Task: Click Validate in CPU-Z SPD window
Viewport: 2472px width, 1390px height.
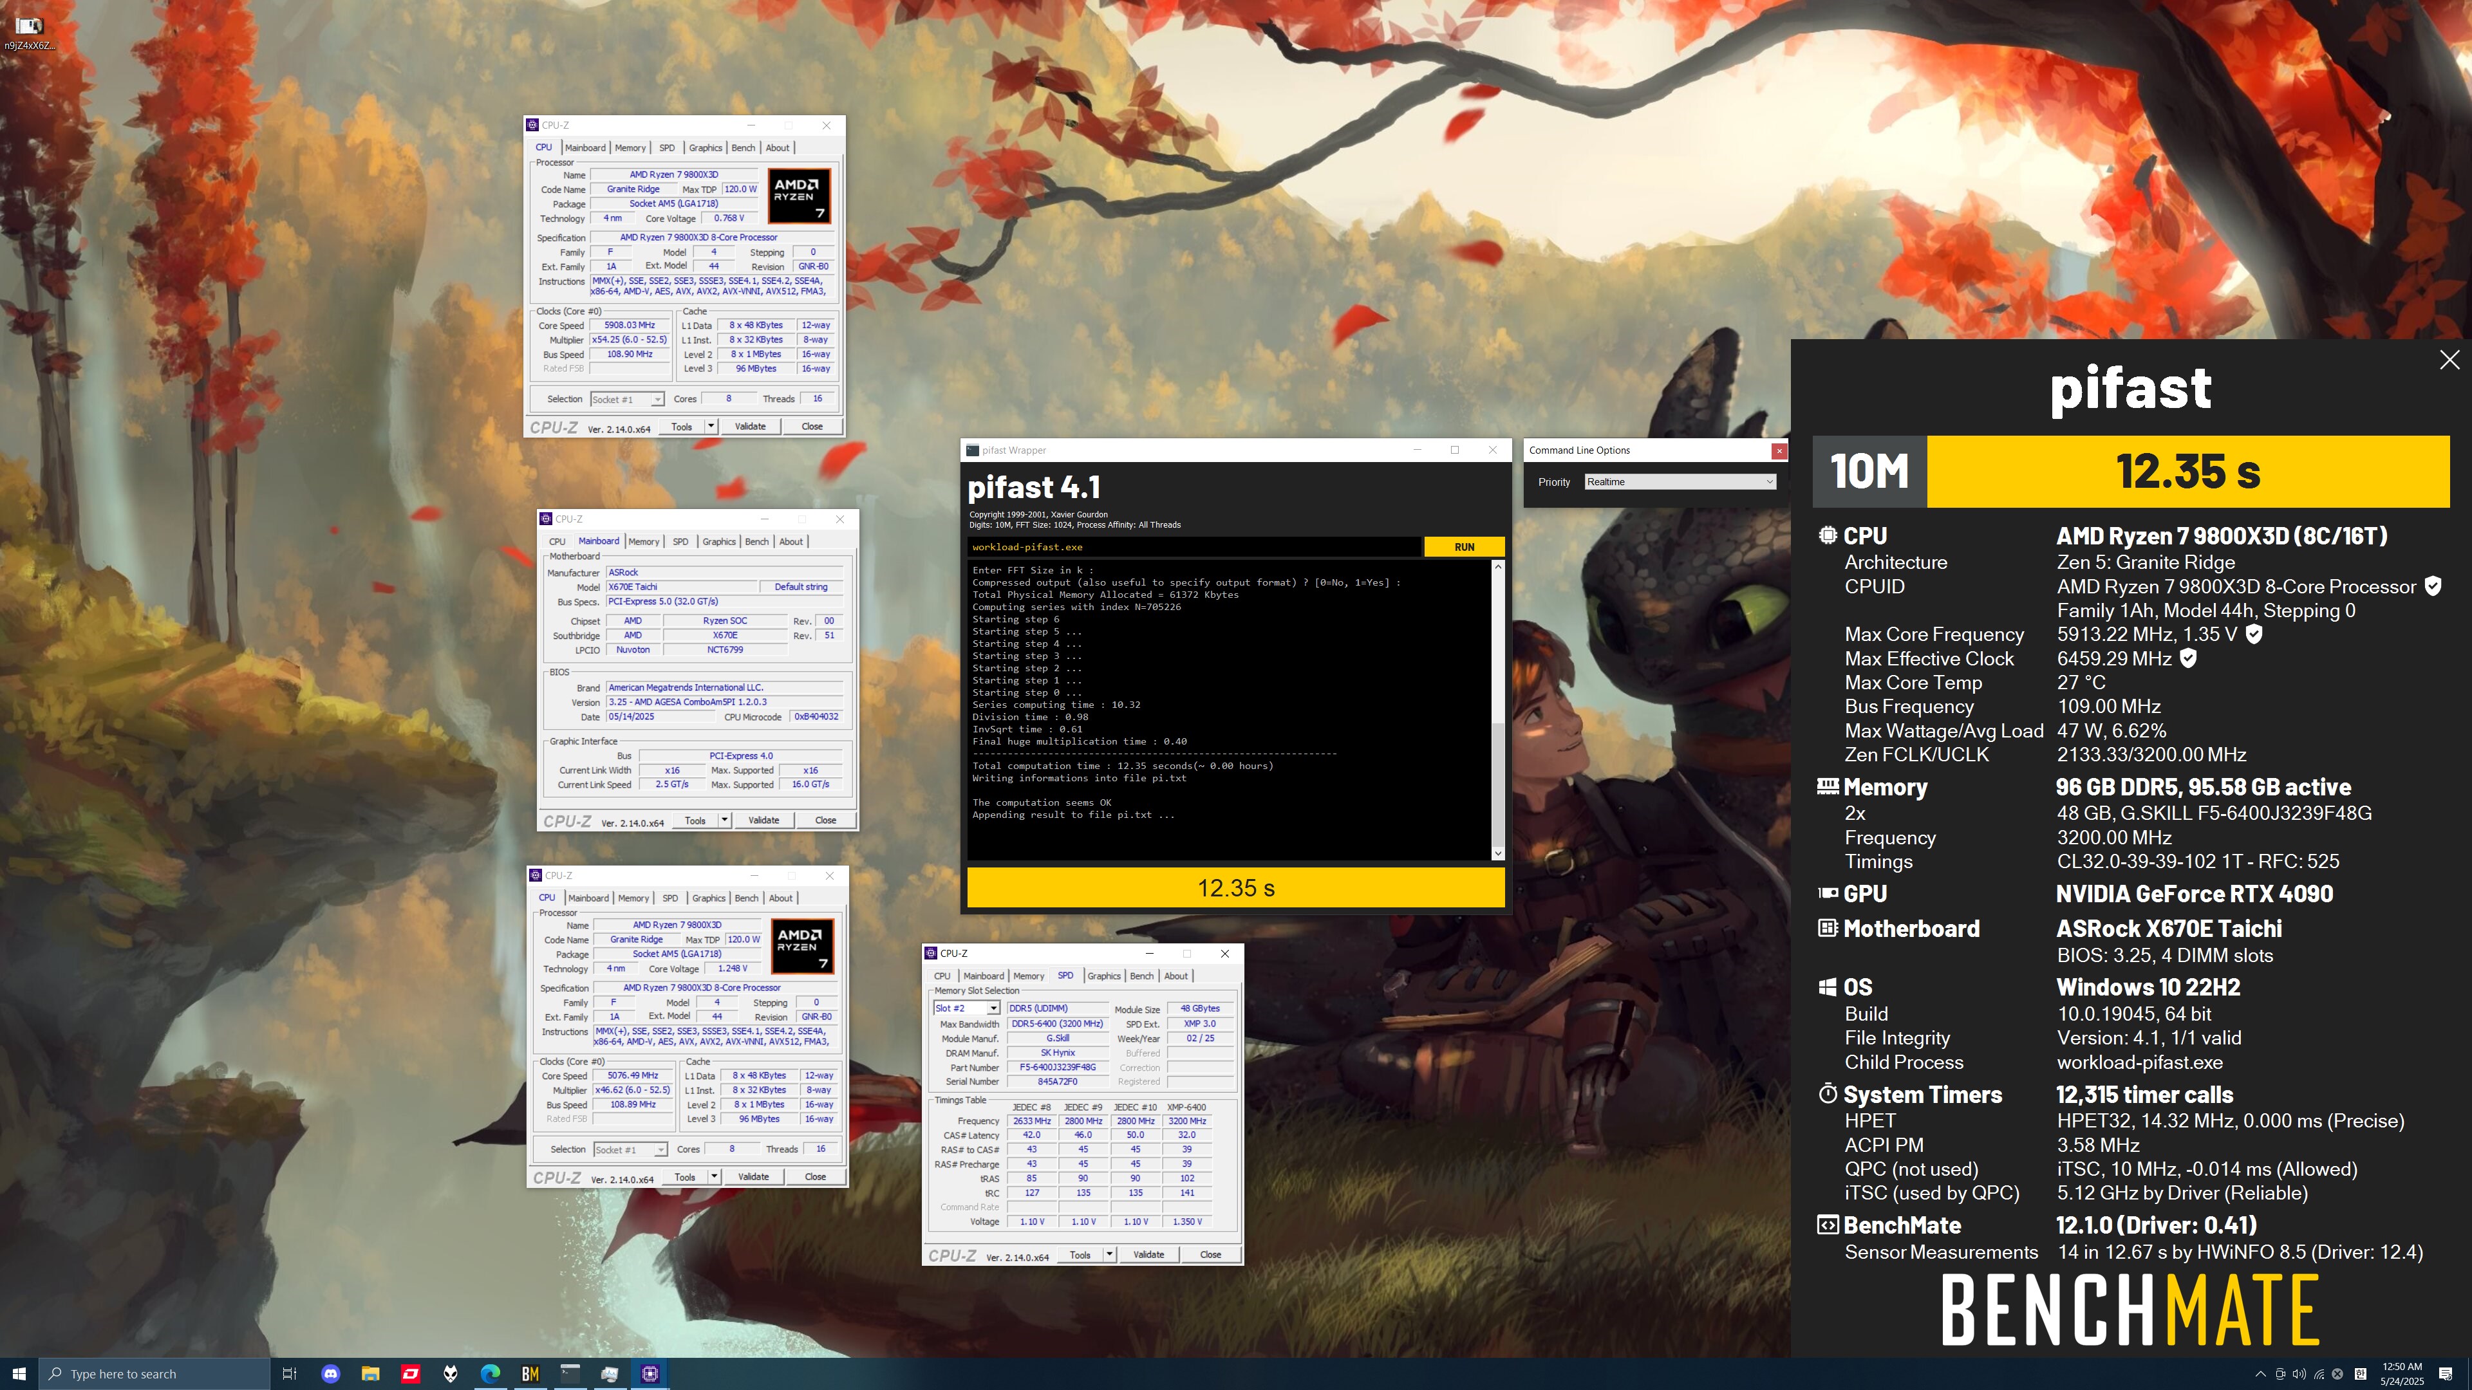Action: pyautogui.click(x=1148, y=1254)
